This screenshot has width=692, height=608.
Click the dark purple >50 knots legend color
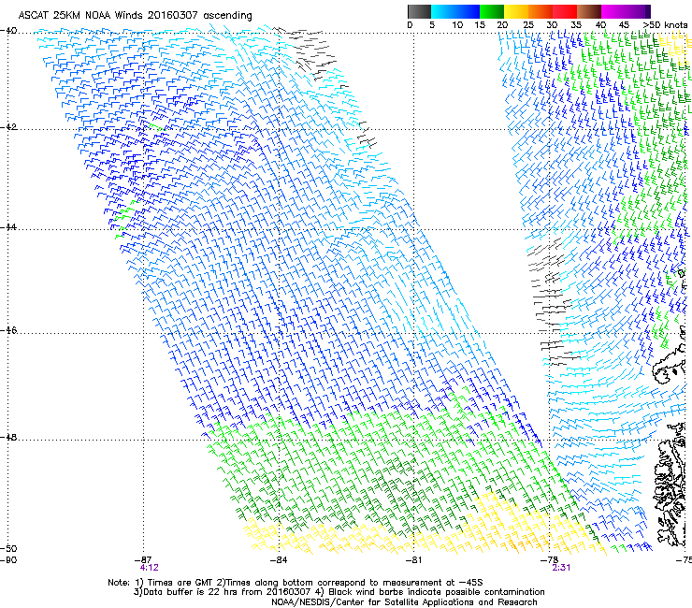[x=648, y=11]
